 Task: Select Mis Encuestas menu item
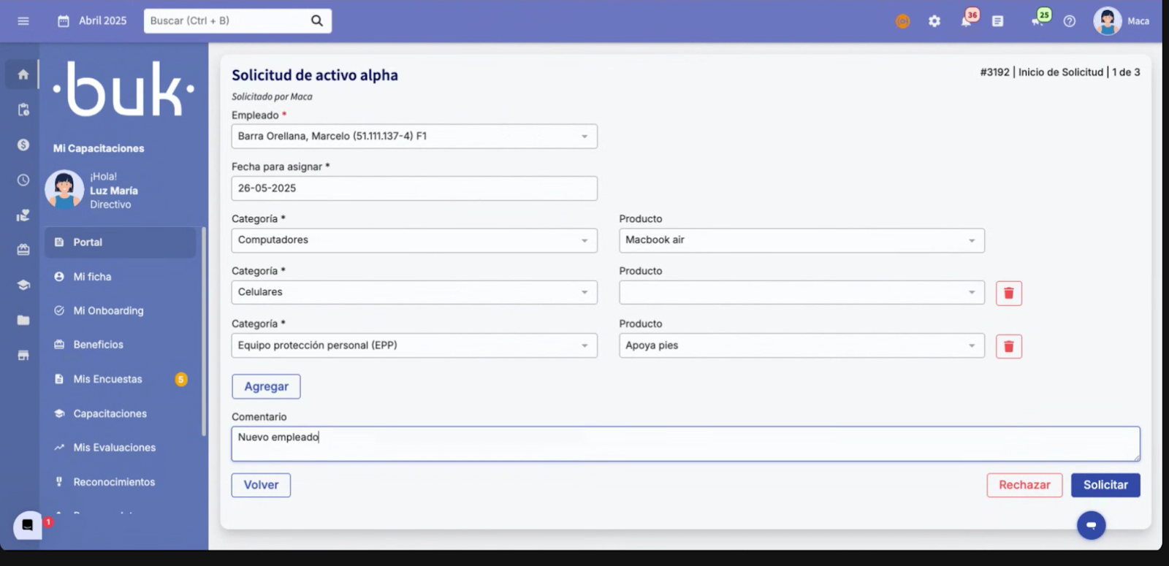pyautogui.click(x=107, y=379)
